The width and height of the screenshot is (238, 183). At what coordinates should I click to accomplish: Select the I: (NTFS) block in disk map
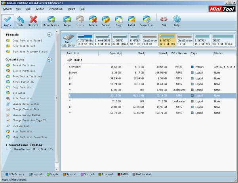coord(202,40)
